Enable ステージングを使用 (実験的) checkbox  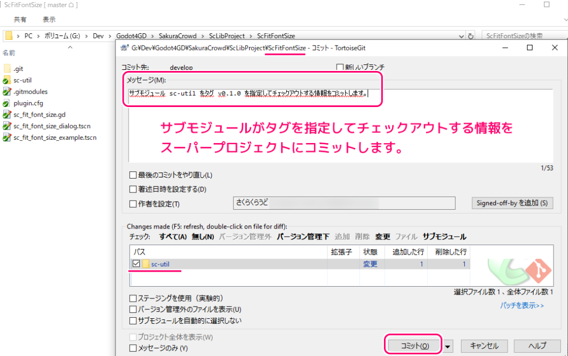tap(133, 298)
